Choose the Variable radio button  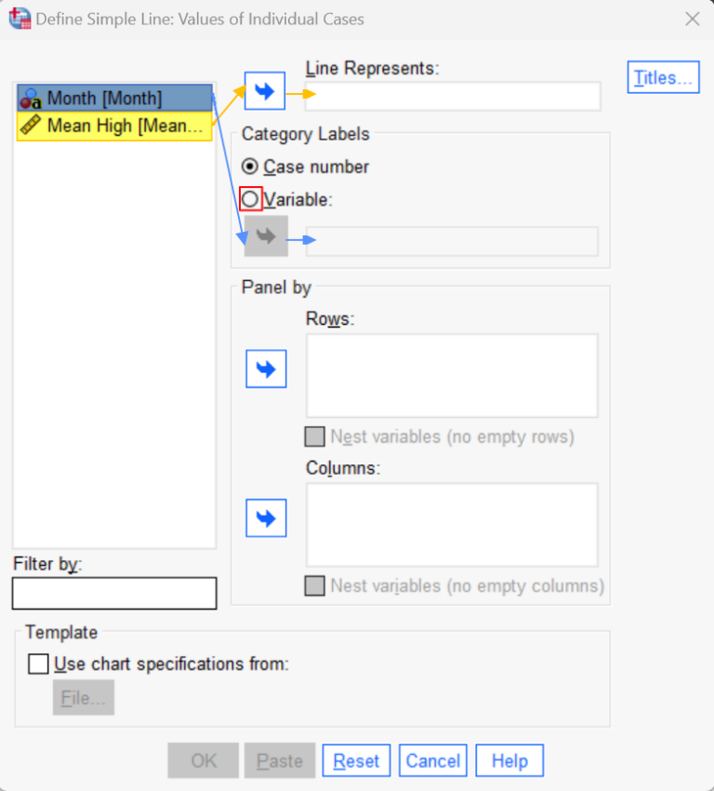(250, 198)
